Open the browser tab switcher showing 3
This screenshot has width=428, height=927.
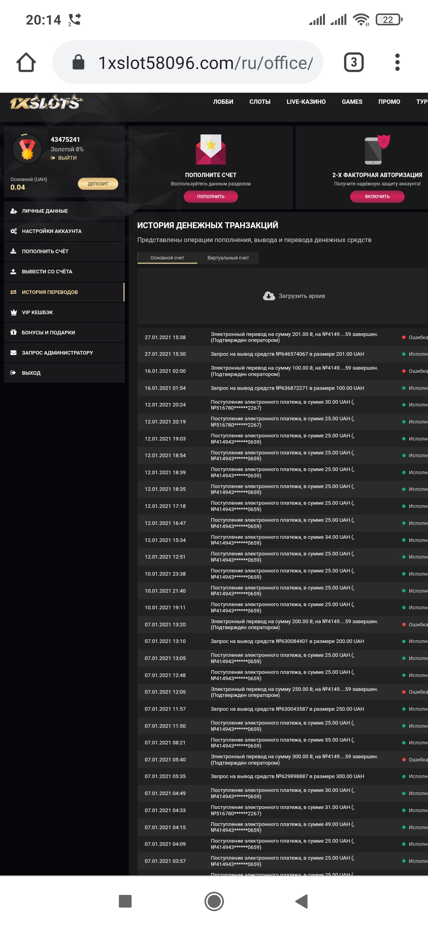point(353,63)
